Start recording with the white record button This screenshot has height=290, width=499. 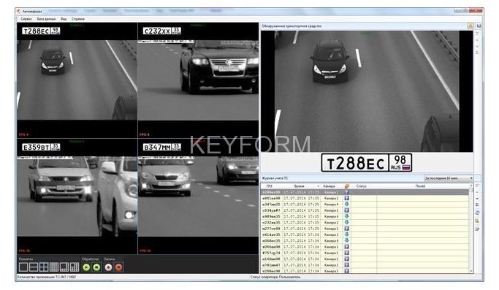(108, 267)
